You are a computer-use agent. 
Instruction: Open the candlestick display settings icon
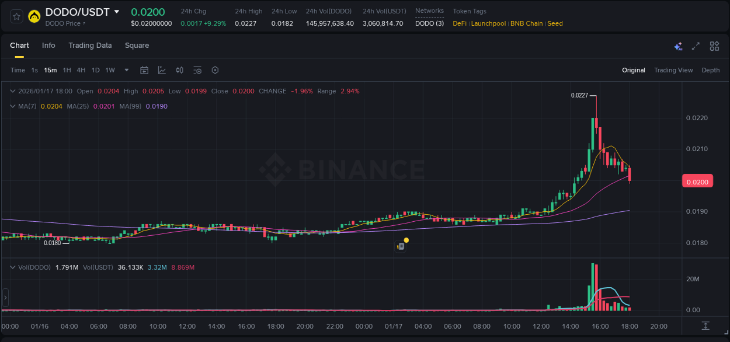(179, 70)
